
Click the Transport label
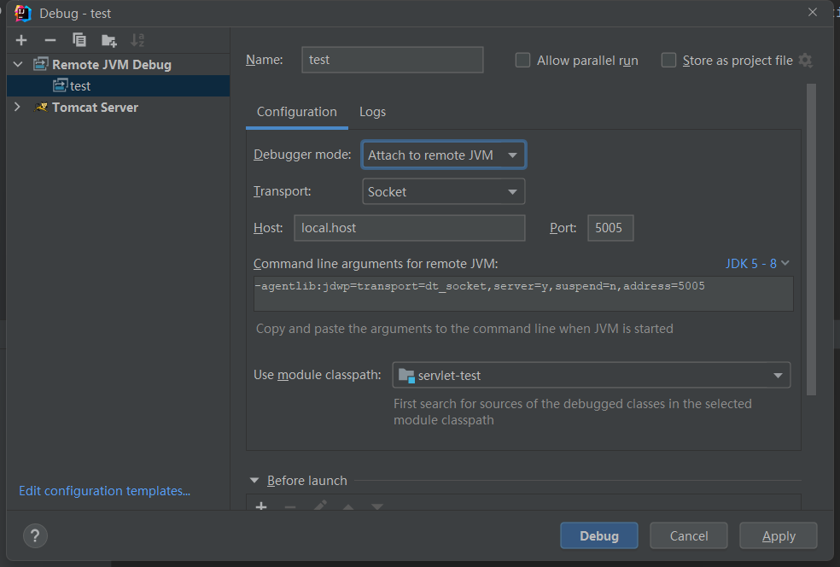point(282,190)
